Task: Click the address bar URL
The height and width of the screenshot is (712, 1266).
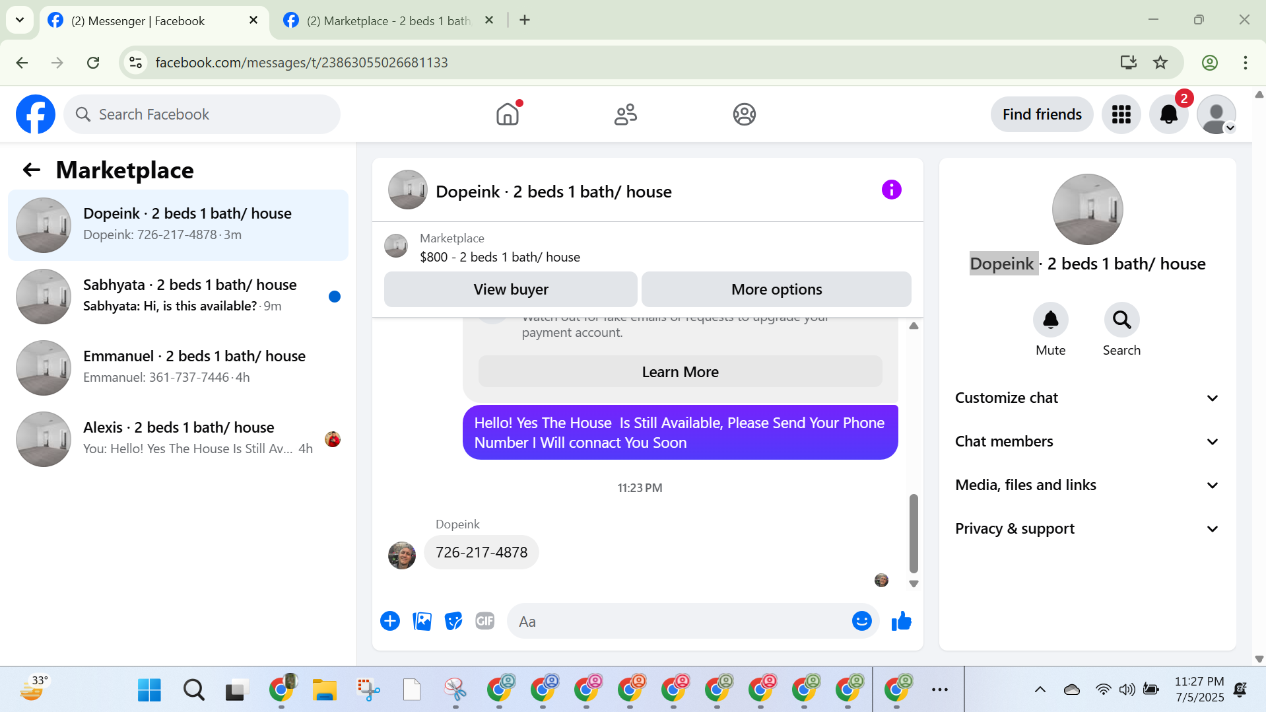Action: (301, 63)
